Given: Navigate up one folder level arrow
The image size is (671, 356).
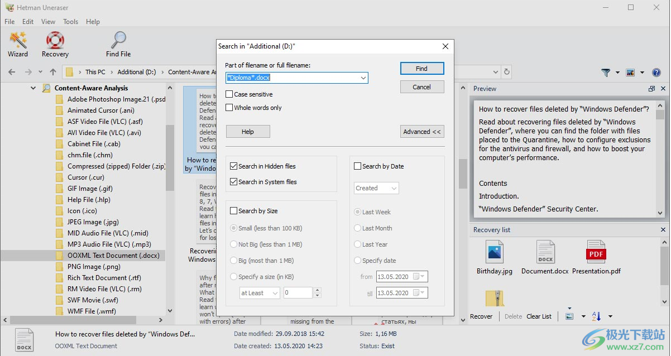Looking at the screenshot, I should (x=53, y=72).
